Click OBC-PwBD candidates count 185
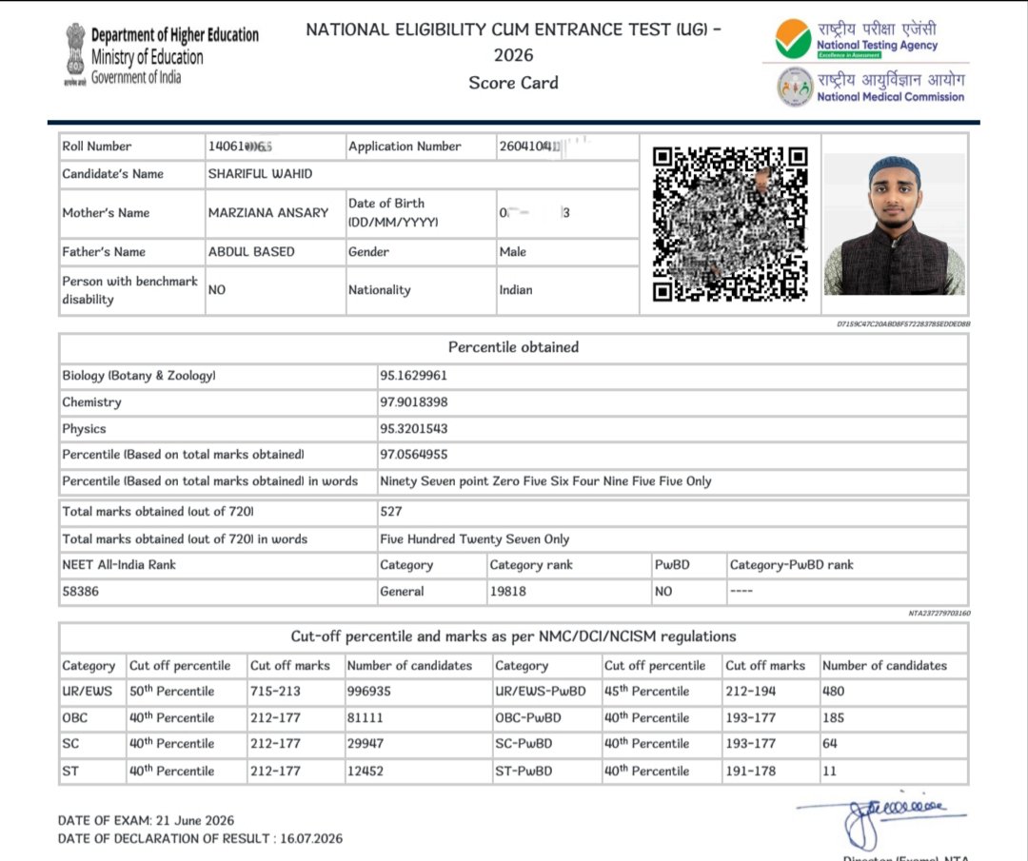This screenshot has height=861, width=1028. 833,718
